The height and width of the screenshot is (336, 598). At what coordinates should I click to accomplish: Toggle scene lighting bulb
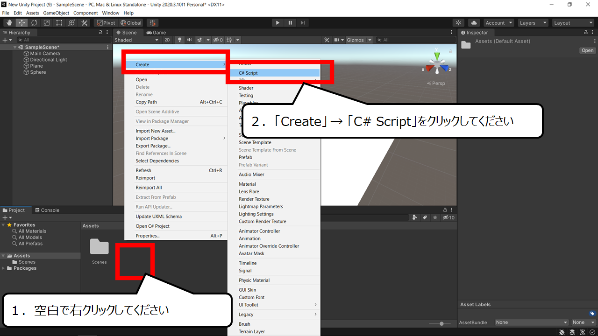(179, 40)
